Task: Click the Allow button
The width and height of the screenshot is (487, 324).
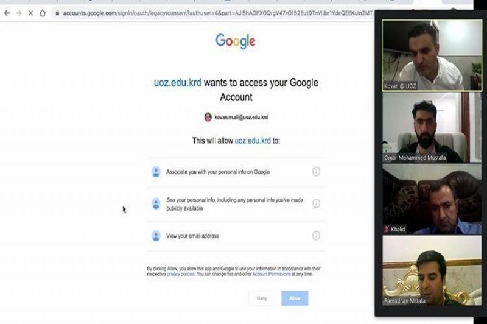Action: (295, 298)
